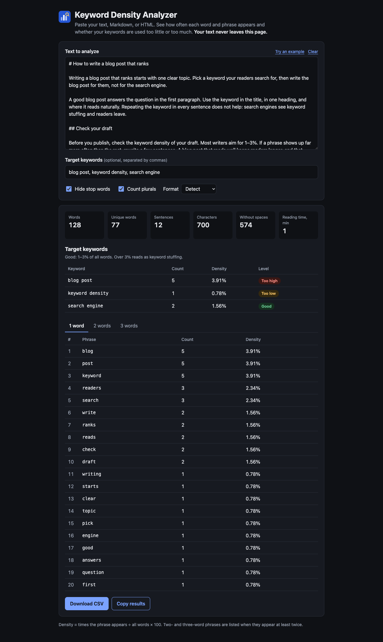Click the Clear link
The width and height of the screenshot is (383, 642).
pos(313,52)
